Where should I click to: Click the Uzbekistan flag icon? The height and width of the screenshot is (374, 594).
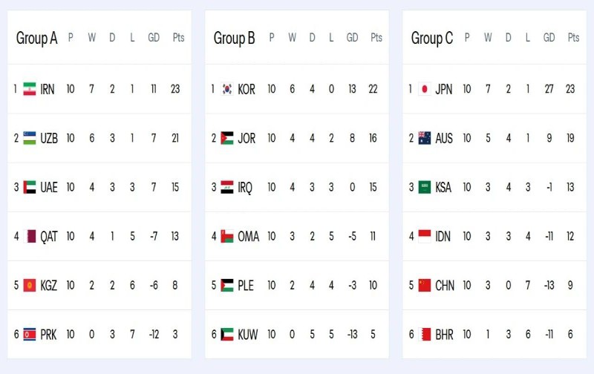click(30, 138)
